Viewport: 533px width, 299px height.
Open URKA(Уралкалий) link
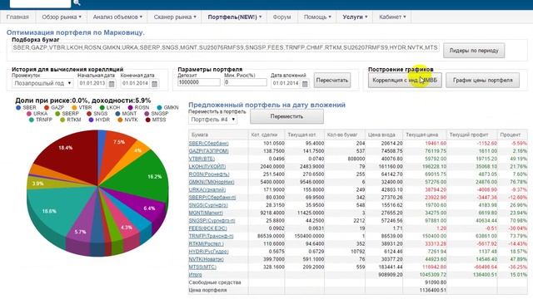click(207, 190)
